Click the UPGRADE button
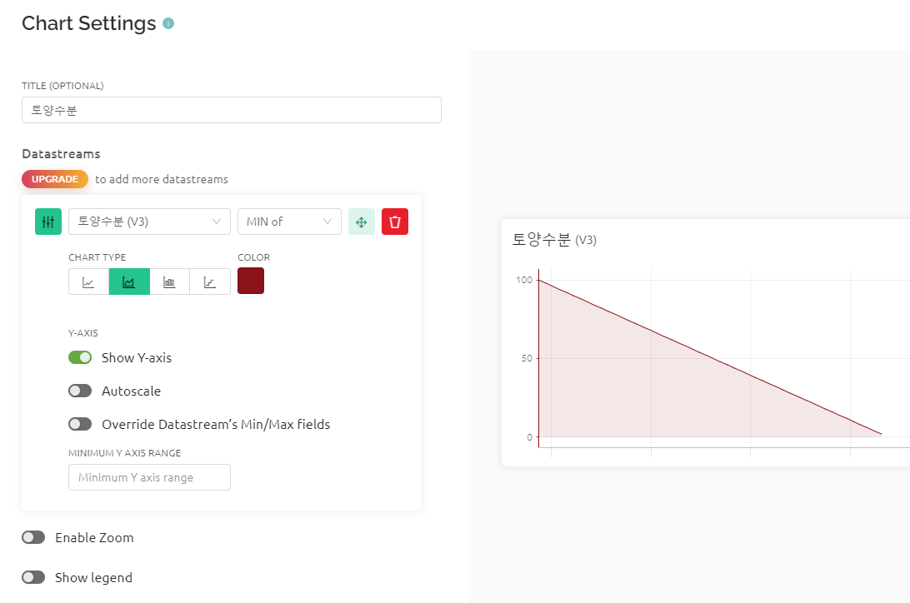 (54, 179)
